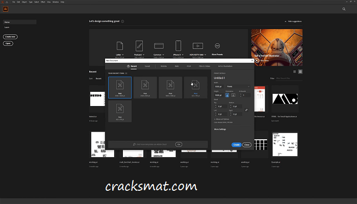The width and height of the screenshot is (357, 204).
Task: Expand Advanced Options section
Action: [221, 119]
